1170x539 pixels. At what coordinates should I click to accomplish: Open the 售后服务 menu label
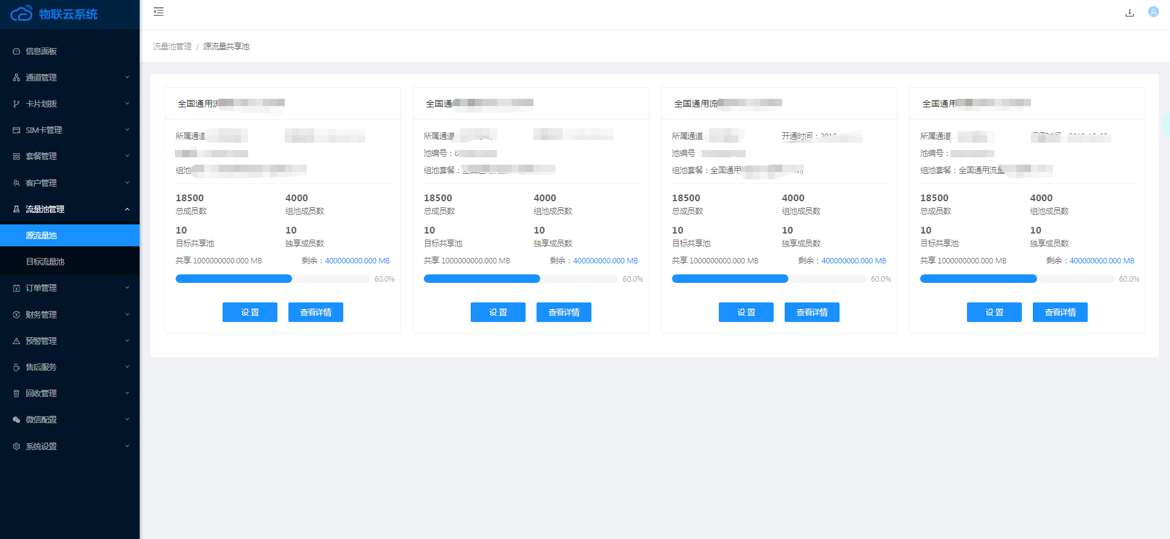[x=41, y=367]
